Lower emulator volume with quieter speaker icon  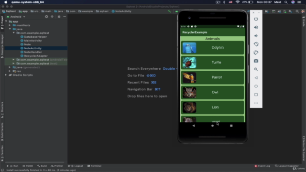pyautogui.click(x=256, y=36)
